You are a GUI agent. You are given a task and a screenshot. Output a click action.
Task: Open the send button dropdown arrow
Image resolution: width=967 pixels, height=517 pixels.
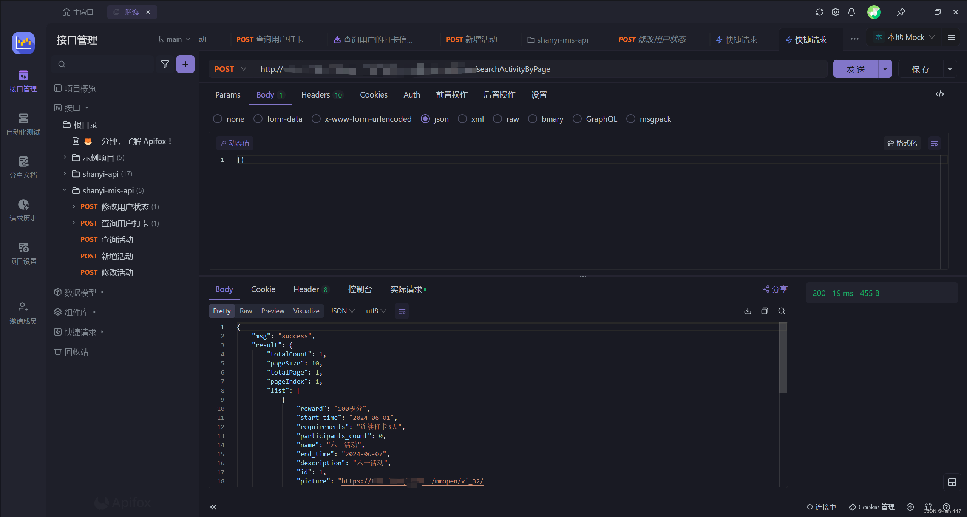click(x=885, y=69)
